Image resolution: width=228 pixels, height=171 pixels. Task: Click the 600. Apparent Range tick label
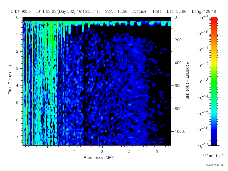tap(179, 86)
